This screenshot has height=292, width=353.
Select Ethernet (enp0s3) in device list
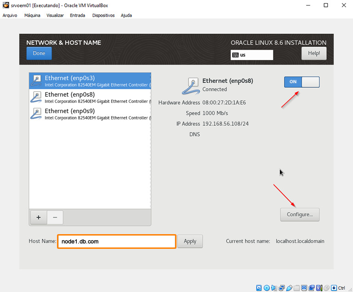coord(90,81)
